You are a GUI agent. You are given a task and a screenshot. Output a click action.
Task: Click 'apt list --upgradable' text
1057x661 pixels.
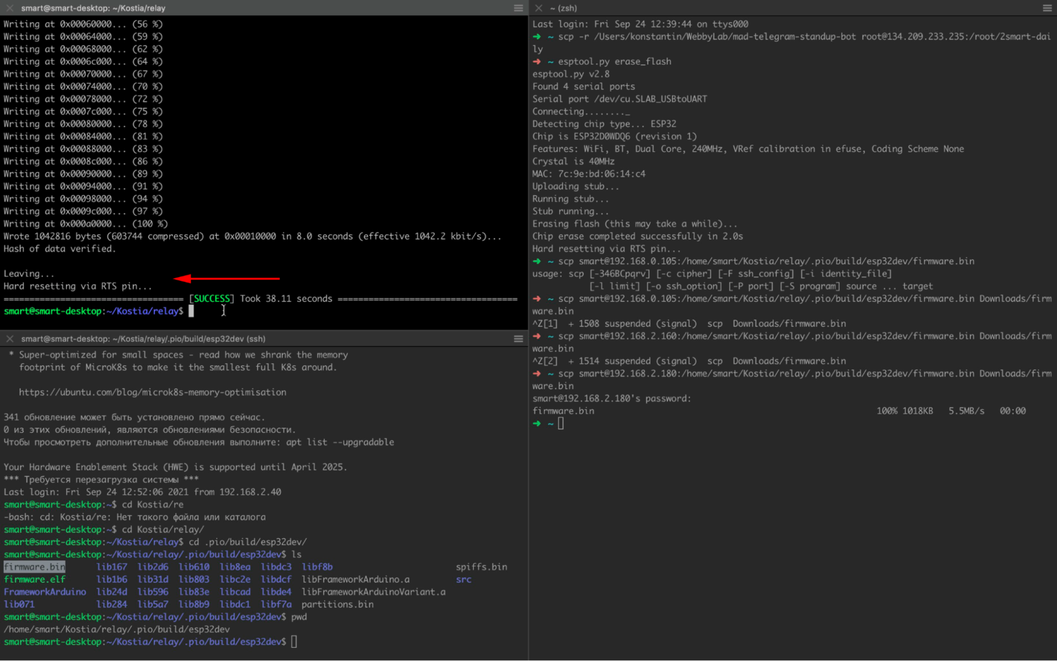pos(340,442)
